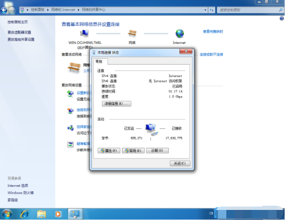Image resolution: width=285 pixels, height=220 pixels.
Task: Open Windows 防火墙 link
Action: (21, 193)
